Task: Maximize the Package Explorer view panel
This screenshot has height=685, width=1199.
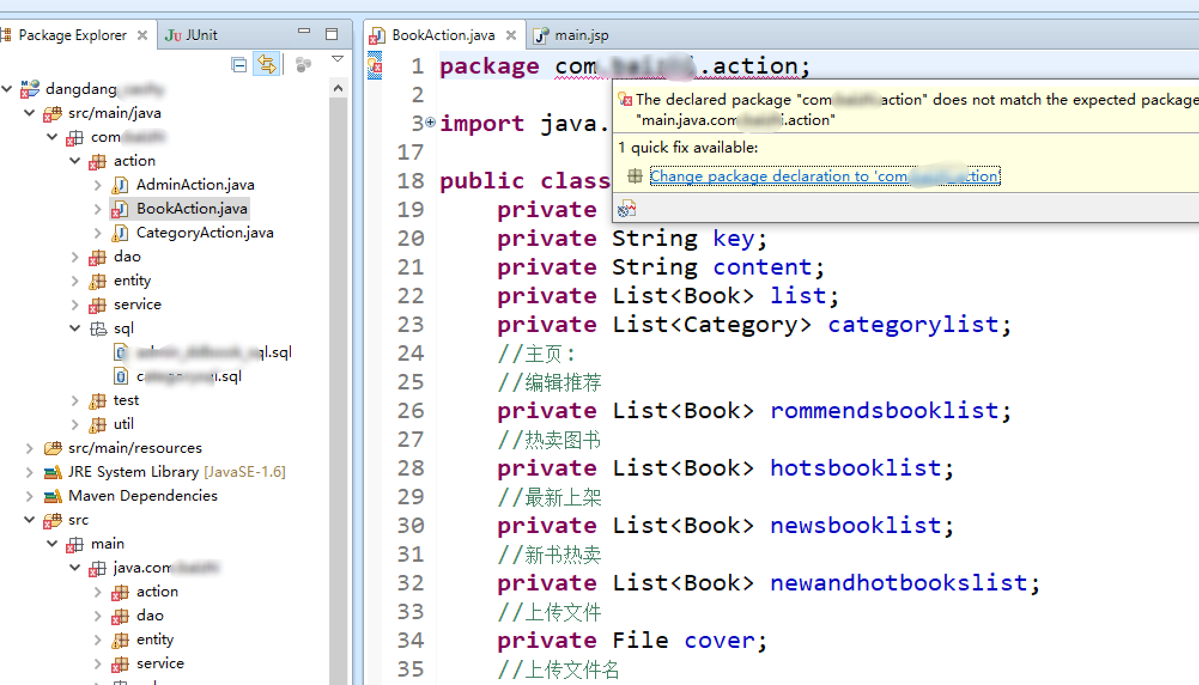Action: click(x=332, y=34)
